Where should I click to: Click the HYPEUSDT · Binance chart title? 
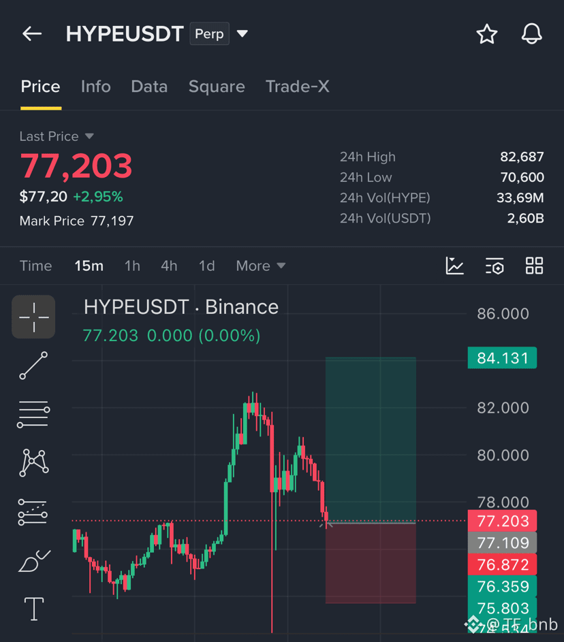pos(181,307)
